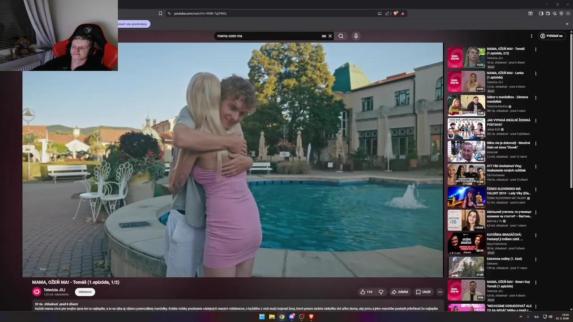This screenshot has width=573, height=322.
Task: Open the menu for Smart Guy Tomáš video
Action: coord(535,283)
